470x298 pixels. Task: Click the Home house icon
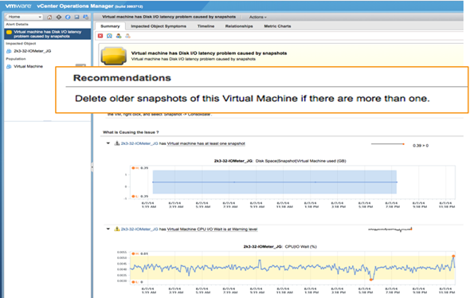click(x=49, y=17)
